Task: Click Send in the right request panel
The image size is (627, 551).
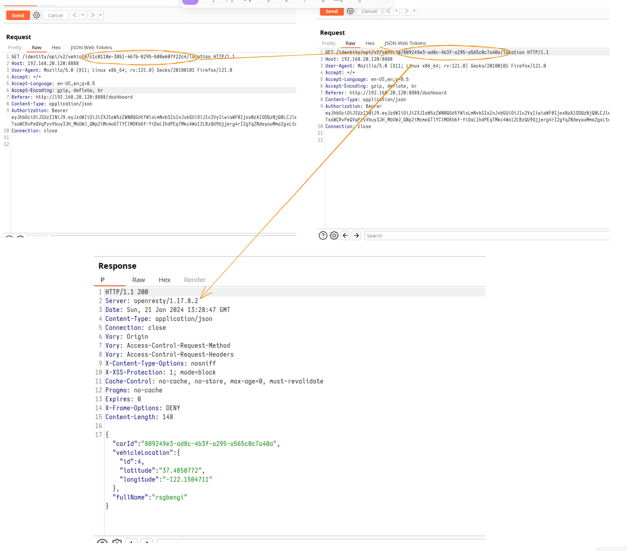Action: tap(331, 11)
